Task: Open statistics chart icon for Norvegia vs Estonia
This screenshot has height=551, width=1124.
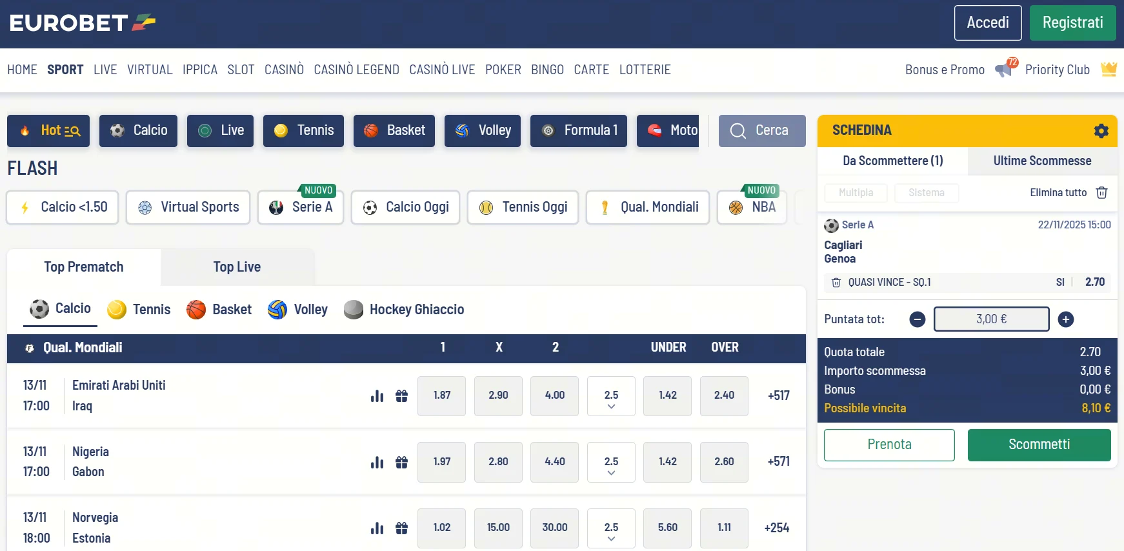Action: 377,528
